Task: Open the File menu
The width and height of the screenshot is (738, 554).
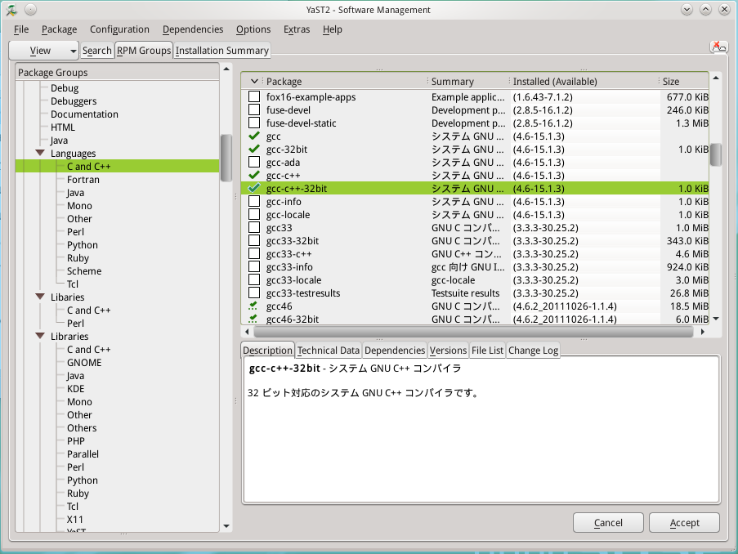Action: click(x=21, y=29)
